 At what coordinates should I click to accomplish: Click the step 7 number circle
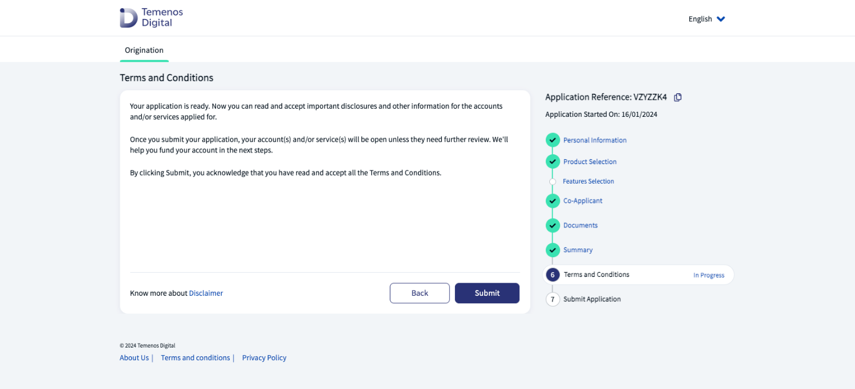coord(553,299)
